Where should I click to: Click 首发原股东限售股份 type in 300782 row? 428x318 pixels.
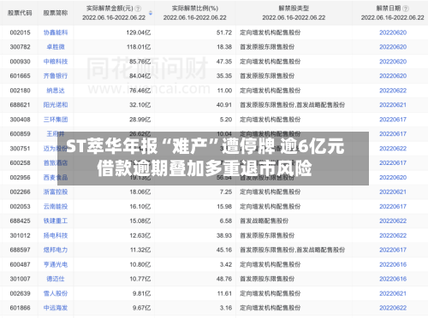pyautogui.click(x=267, y=47)
